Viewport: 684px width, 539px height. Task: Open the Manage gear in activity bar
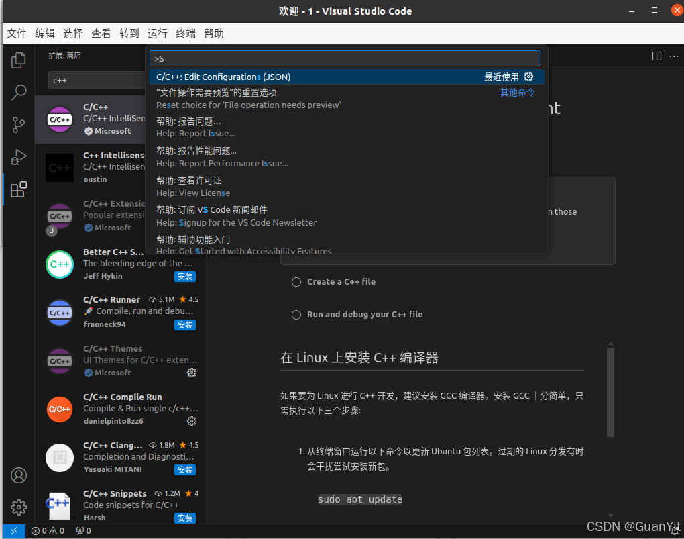[x=18, y=507]
